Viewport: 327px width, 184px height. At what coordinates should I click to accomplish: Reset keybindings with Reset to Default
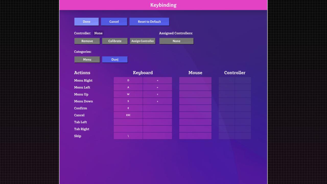point(149,22)
